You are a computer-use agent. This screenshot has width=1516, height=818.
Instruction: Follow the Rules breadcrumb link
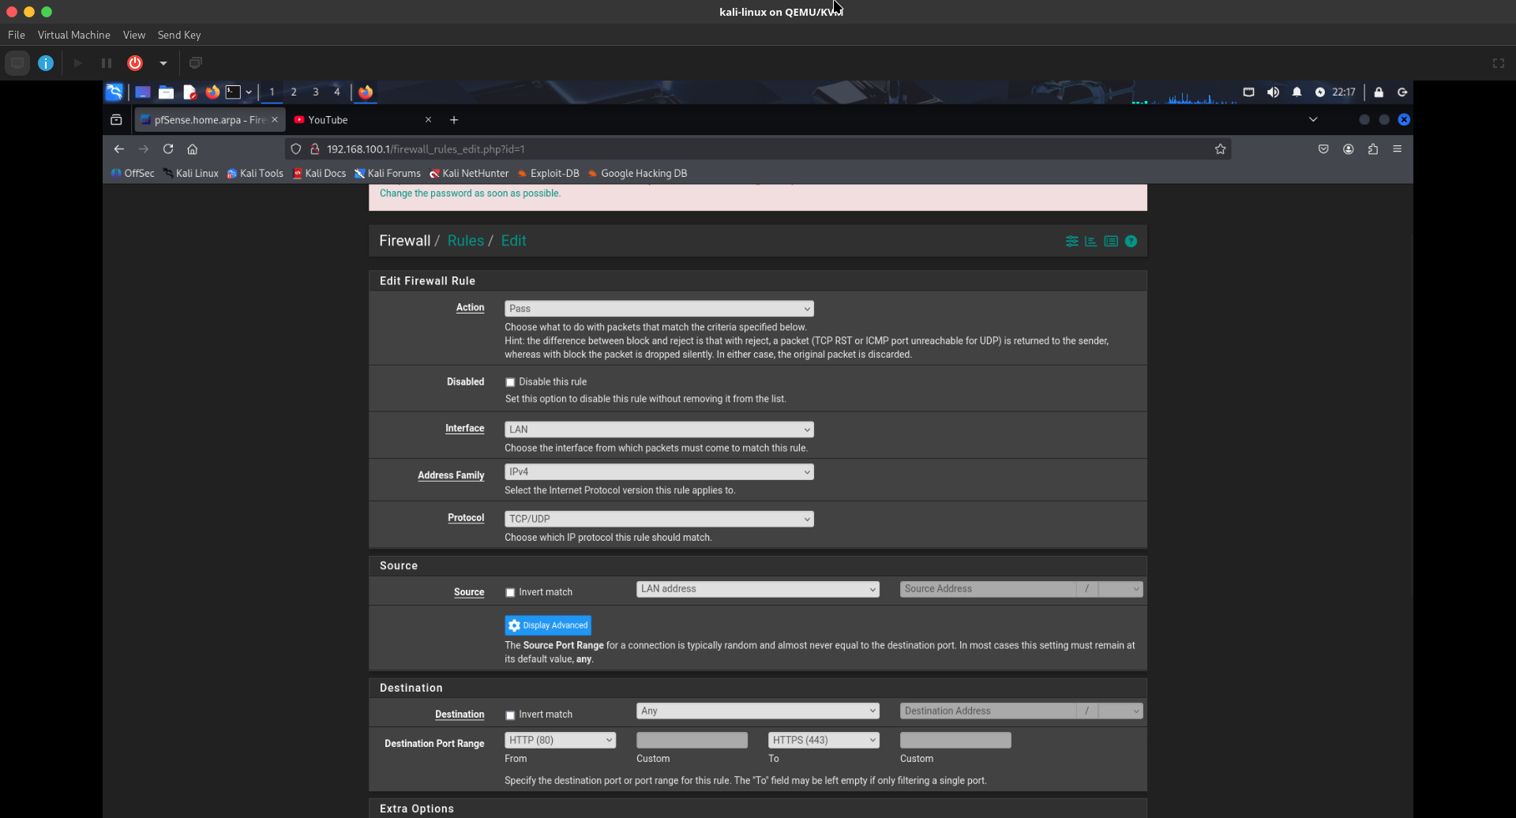tap(465, 241)
